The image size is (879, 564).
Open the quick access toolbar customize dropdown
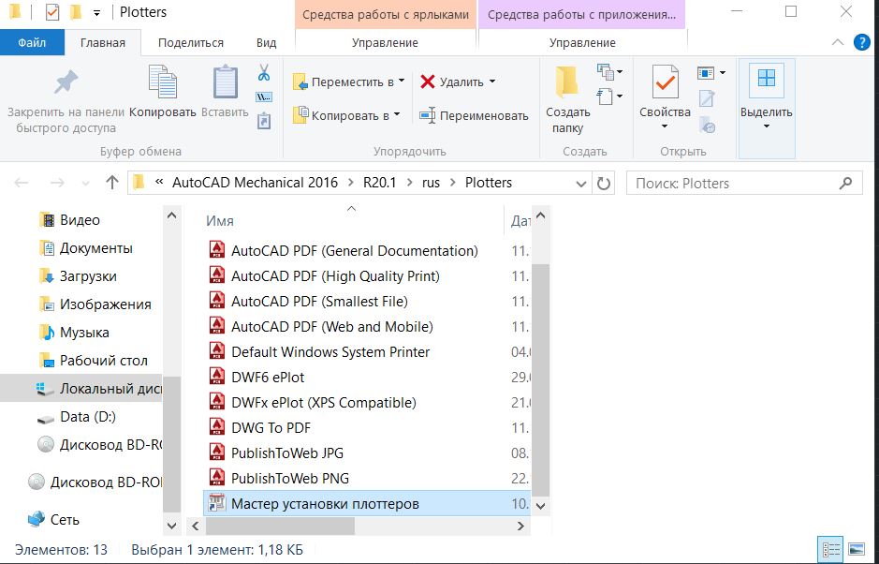[97, 13]
